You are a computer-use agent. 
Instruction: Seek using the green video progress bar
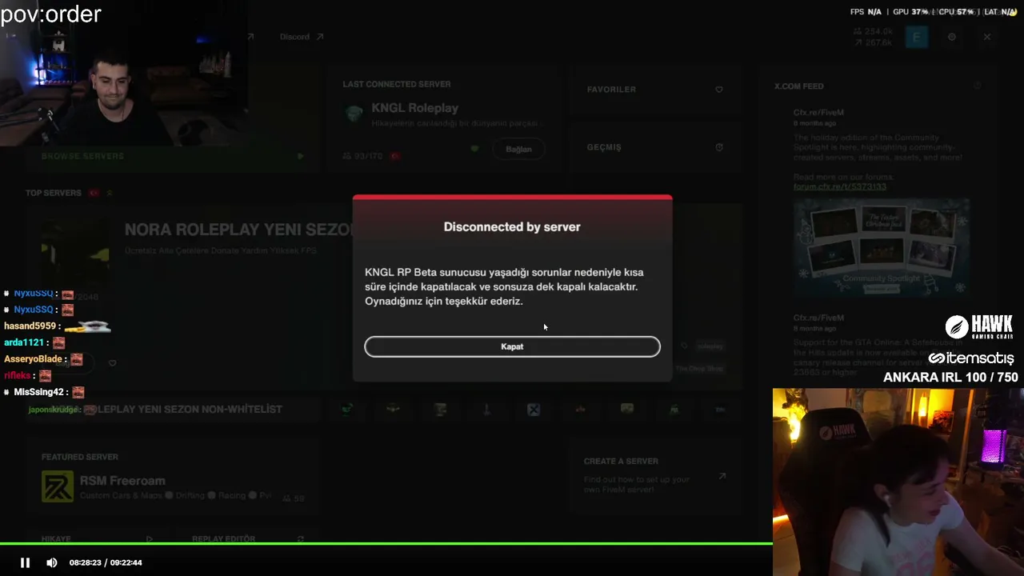coord(386,544)
